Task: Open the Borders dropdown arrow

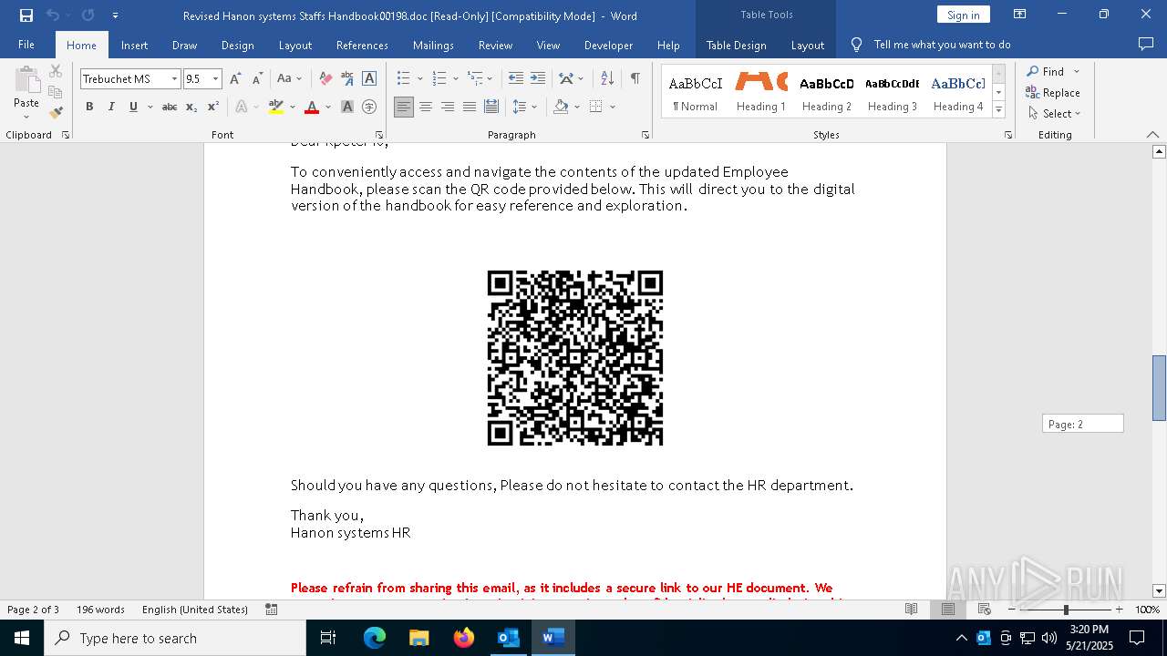Action: (x=613, y=107)
